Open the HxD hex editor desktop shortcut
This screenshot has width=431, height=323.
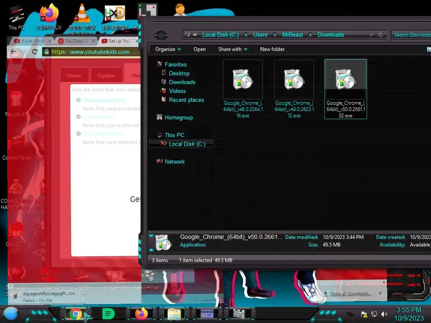pyautogui.click(x=115, y=17)
